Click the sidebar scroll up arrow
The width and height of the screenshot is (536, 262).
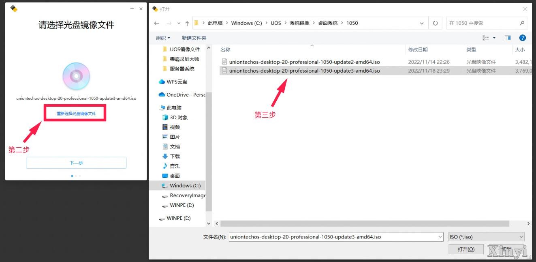point(209,48)
